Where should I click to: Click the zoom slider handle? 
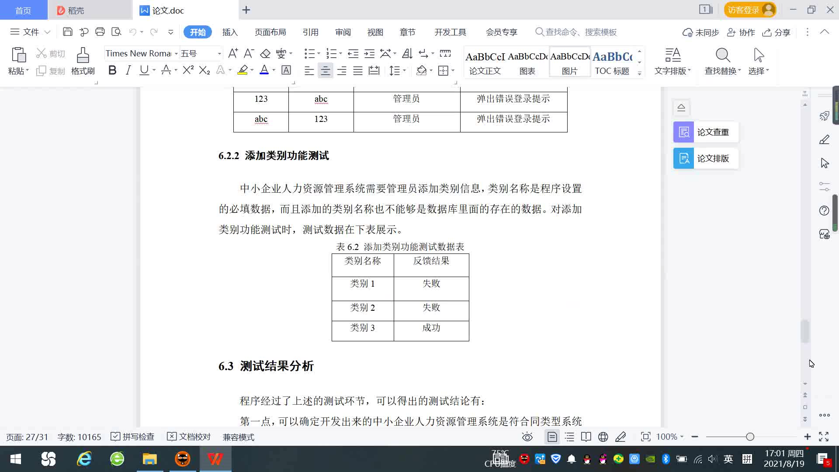coord(750,437)
